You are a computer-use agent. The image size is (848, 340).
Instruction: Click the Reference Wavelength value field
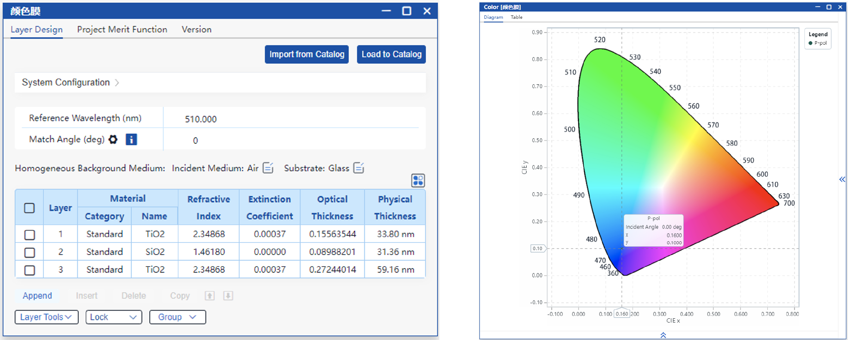coord(201,119)
